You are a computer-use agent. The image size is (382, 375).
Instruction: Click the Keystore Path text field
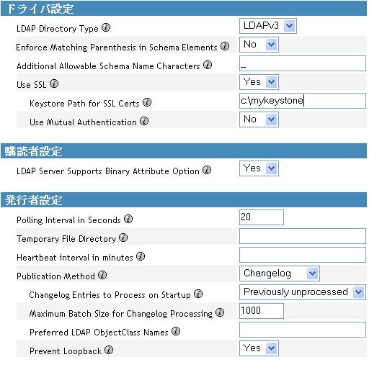[302, 101]
